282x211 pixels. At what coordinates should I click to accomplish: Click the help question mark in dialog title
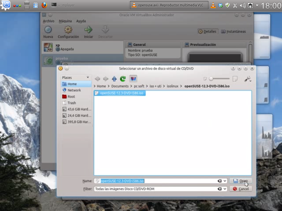coord(233,68)
